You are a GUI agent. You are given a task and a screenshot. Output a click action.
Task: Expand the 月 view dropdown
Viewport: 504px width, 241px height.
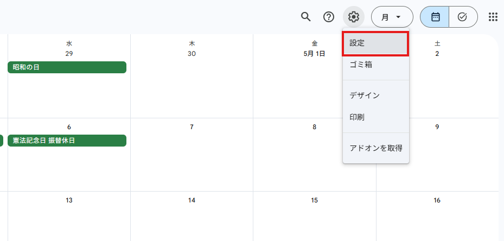(392, 17)
